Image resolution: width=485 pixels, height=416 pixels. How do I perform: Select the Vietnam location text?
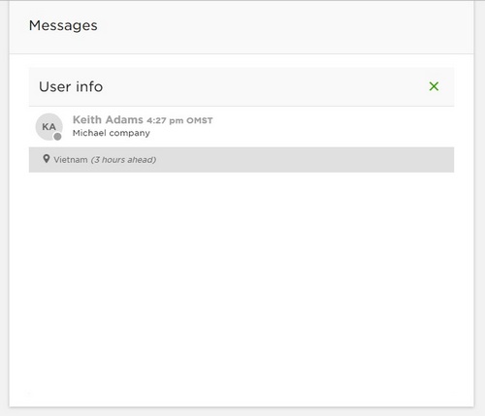(x=71, y=160)
